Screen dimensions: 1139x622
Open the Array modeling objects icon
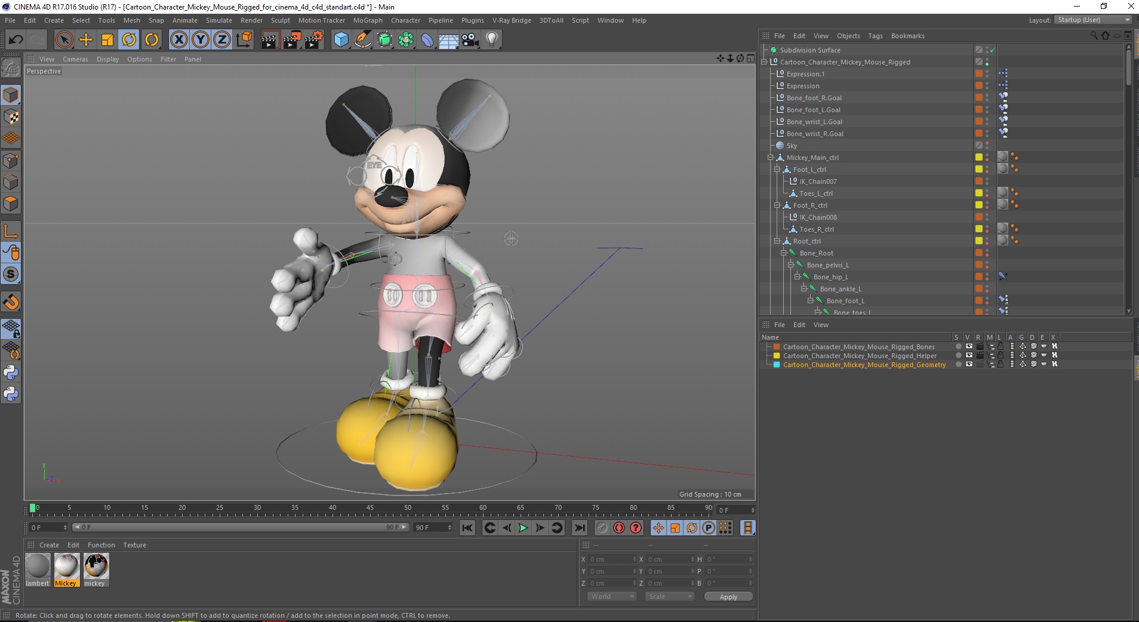pyautogui.click(x=407, y=40)
